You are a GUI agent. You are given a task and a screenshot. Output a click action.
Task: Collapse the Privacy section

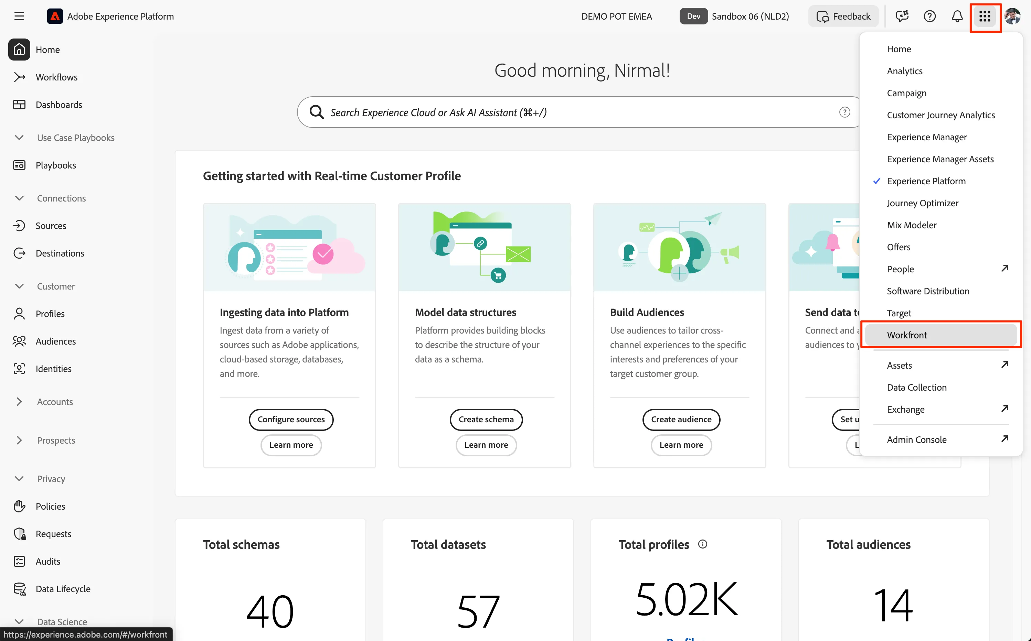pyautogui.click(x=19, y=479)
